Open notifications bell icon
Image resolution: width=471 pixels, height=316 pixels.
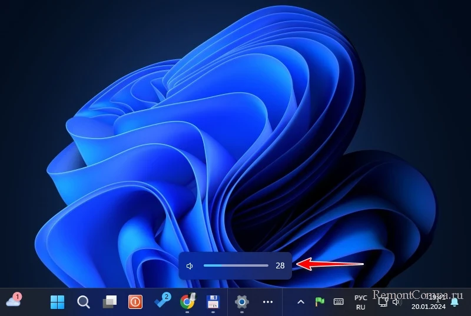pyautogui.click(x=455, y=302)
